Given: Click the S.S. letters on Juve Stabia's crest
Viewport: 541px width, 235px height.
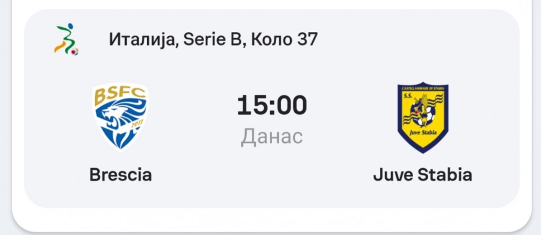Looking at the screenshot, I should (x=409, y=94).
